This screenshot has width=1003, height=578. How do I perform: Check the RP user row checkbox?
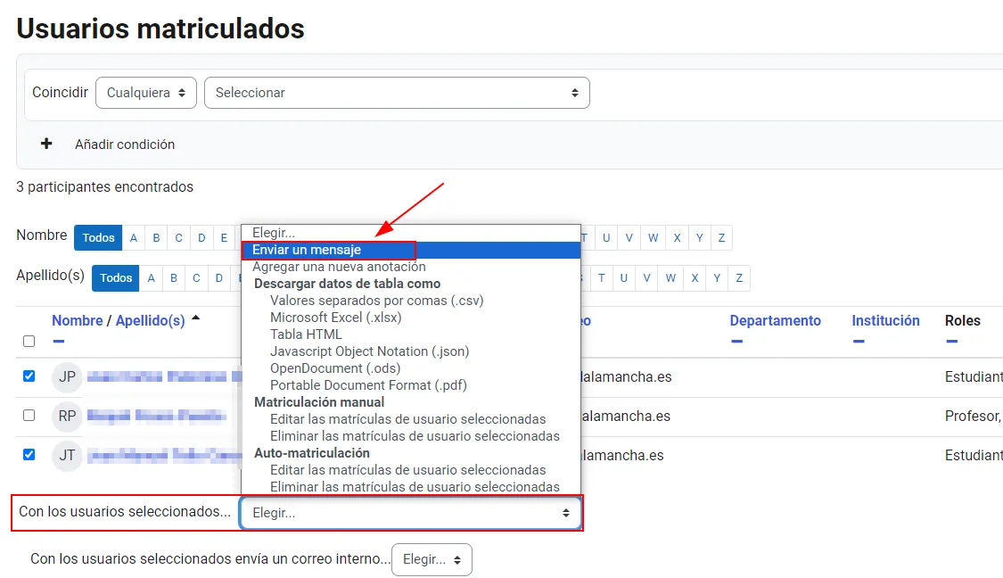[x=29, y=416]
